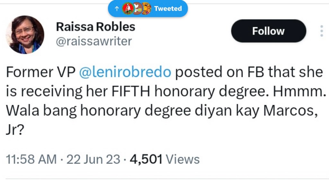Image resolution: width=329 pixels, height=182 pixels.
Task: Click the 11:58 AM timestamp
Action: pos(31,159)
